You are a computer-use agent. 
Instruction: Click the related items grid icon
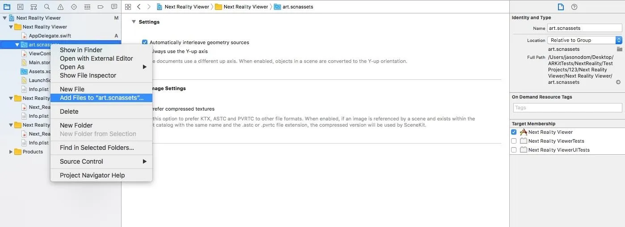[x=128, y=7]
